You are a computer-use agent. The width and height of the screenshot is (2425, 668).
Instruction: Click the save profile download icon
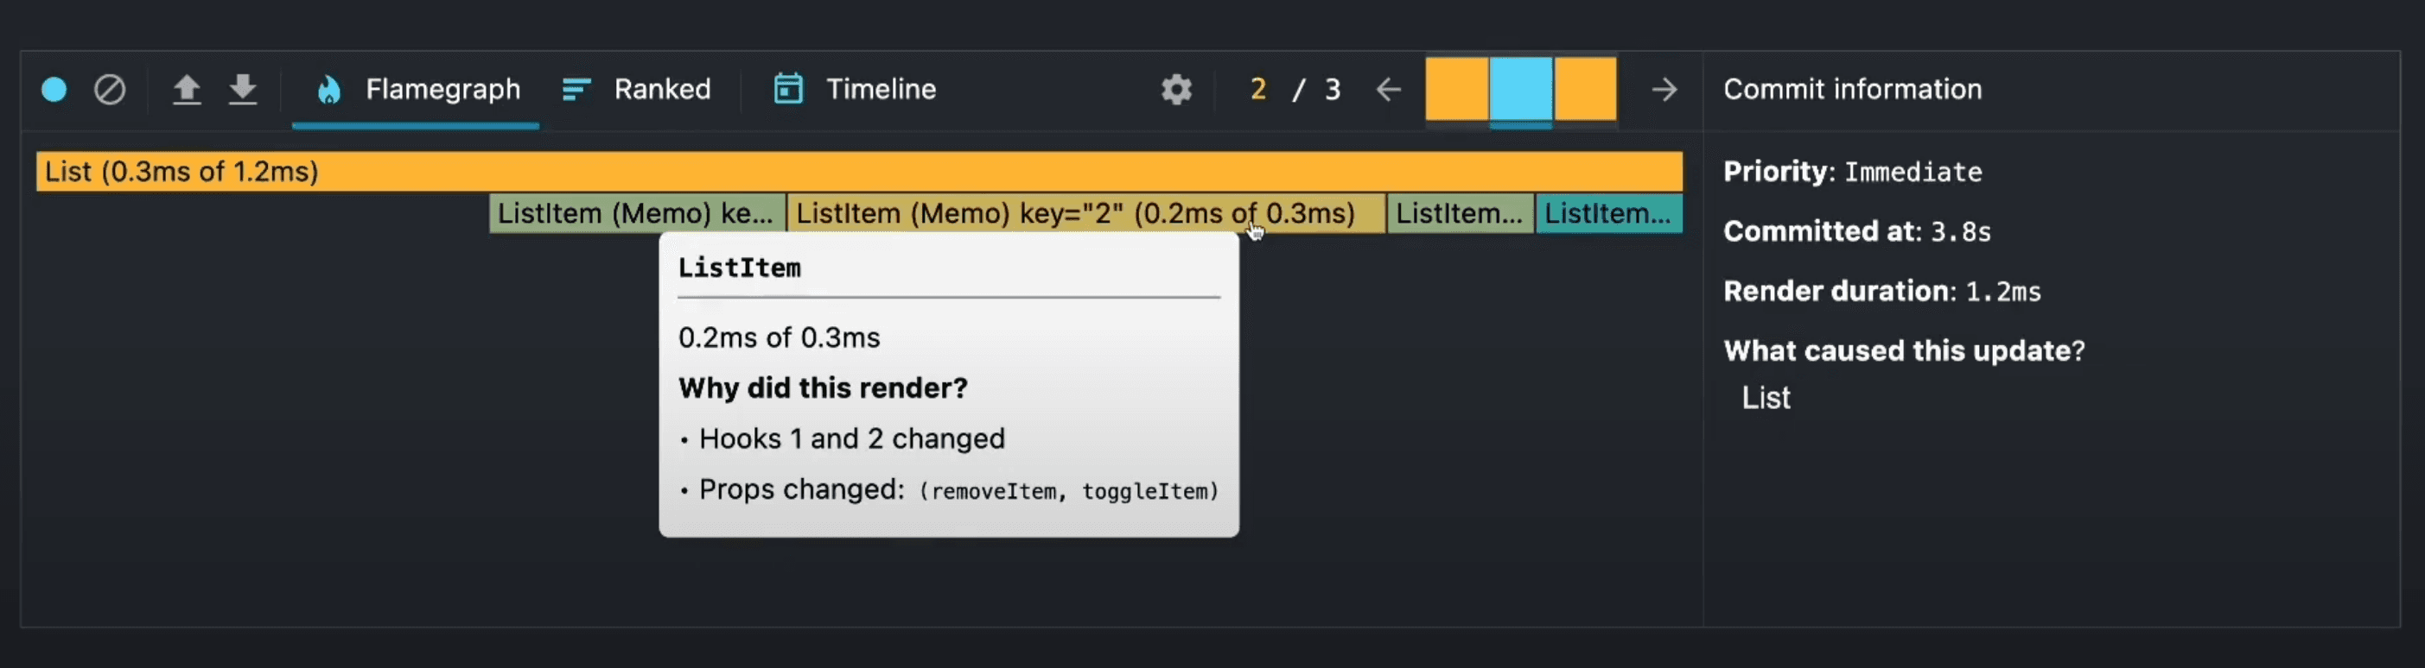tap(243, 89)
